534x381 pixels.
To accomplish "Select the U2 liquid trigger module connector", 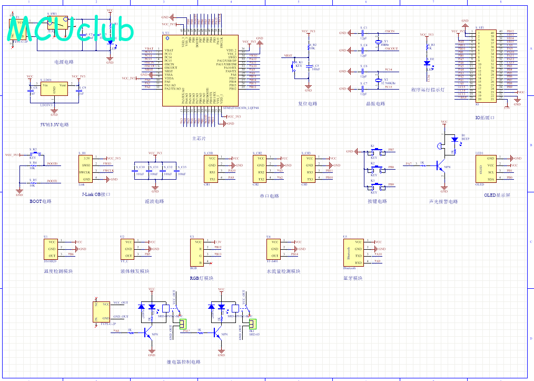I will coord(127,249).
